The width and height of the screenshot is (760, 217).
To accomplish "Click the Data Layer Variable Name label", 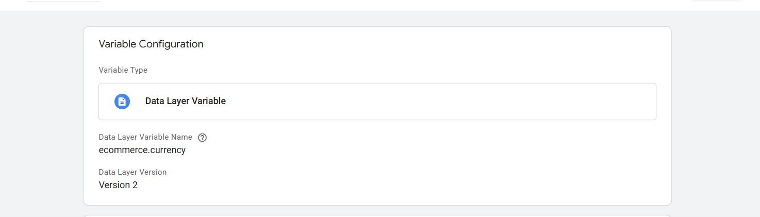I will click(x=145, y=137).
